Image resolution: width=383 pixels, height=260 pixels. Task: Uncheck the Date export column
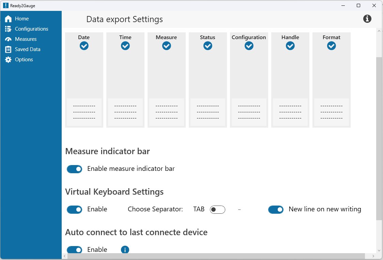pyautogui.click(x=84, y=46)
